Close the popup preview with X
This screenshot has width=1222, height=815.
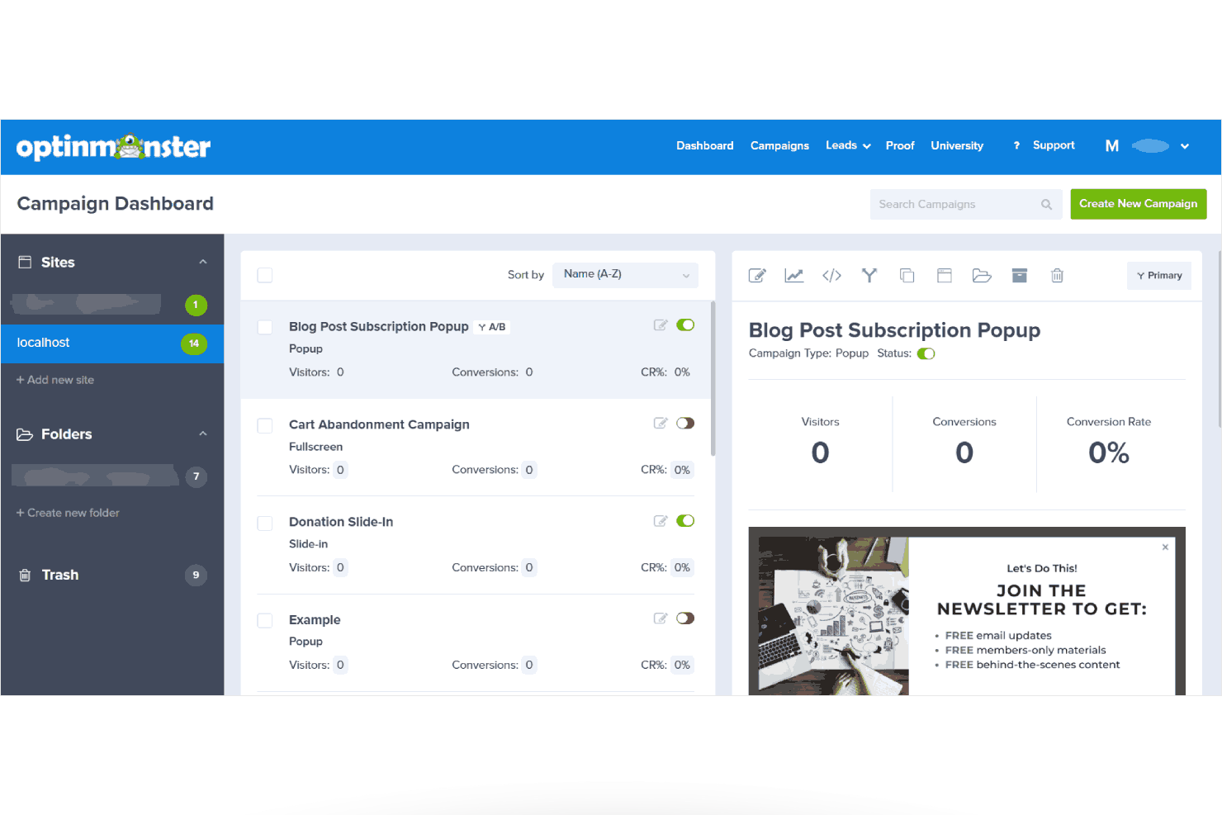1165,547
